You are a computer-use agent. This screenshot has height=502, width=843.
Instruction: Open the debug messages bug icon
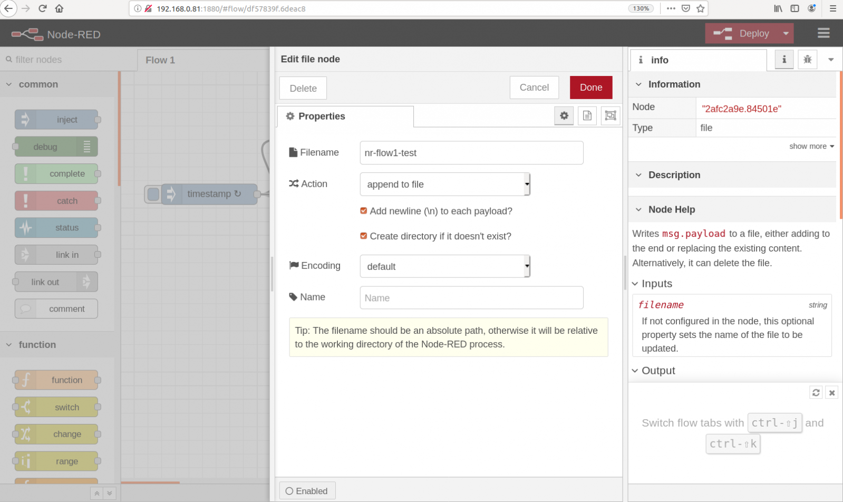(x=807, y=60)
